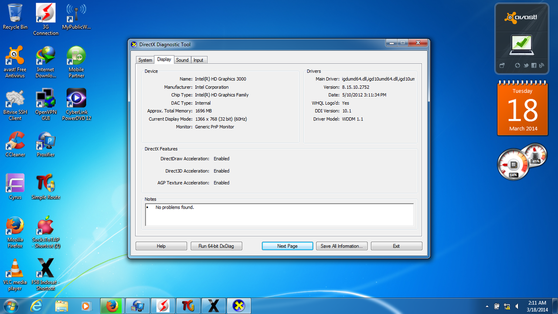Click the 'Generic PnP Monitor' value
Viewport: 558px width, 314px height.
click(214, 127)
